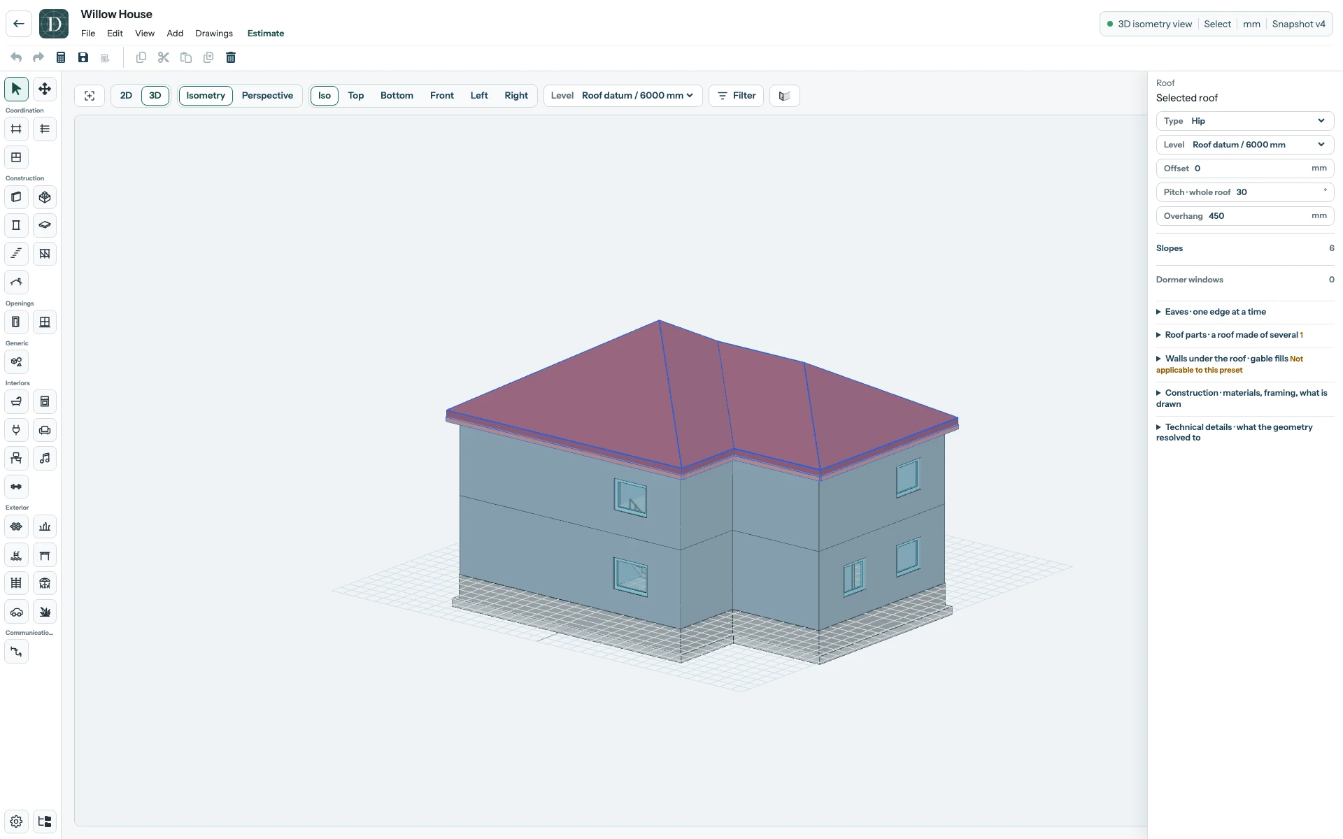Click the save floppy disk icon
The width and height of the screenshot is (1343, 839).
(83, 57)
